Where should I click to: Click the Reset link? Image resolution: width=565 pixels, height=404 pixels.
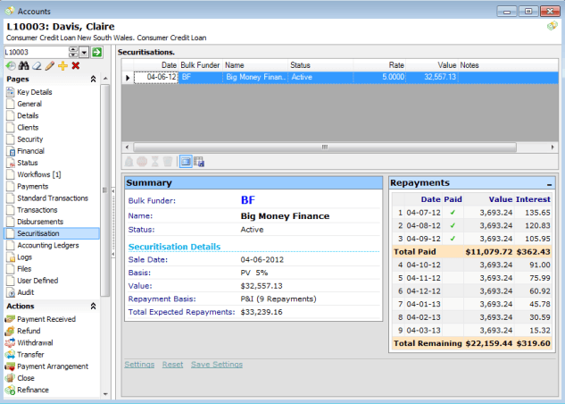tap(172, 365)
